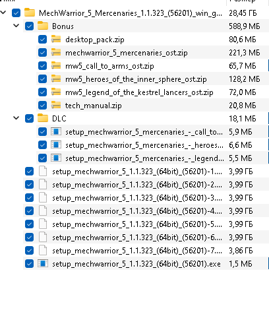This screenshot has height=320, width=269.
Task: Click the 72,0 МБ size value
Action: 243,92
